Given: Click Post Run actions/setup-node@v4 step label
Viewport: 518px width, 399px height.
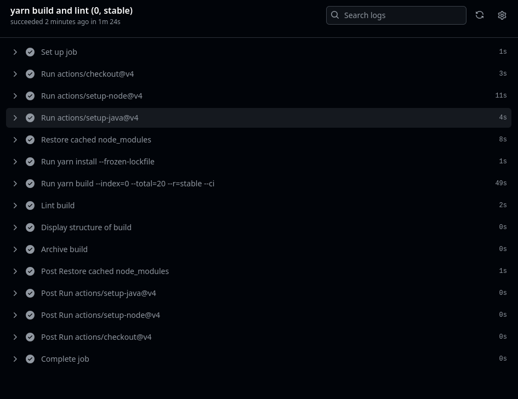Looking at the screenshot, I should [x=100, y=315].
